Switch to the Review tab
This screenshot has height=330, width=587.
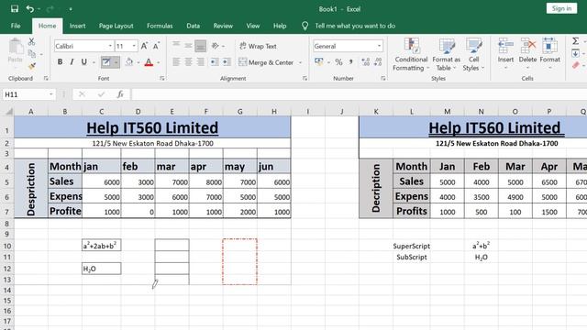(x=223, y=26)
